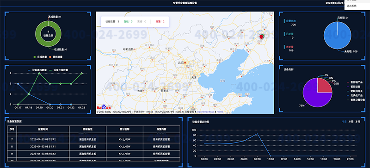Toggle 智能箱产品 legend in device category pie
370x168 pixels.
tap(355, 82)
